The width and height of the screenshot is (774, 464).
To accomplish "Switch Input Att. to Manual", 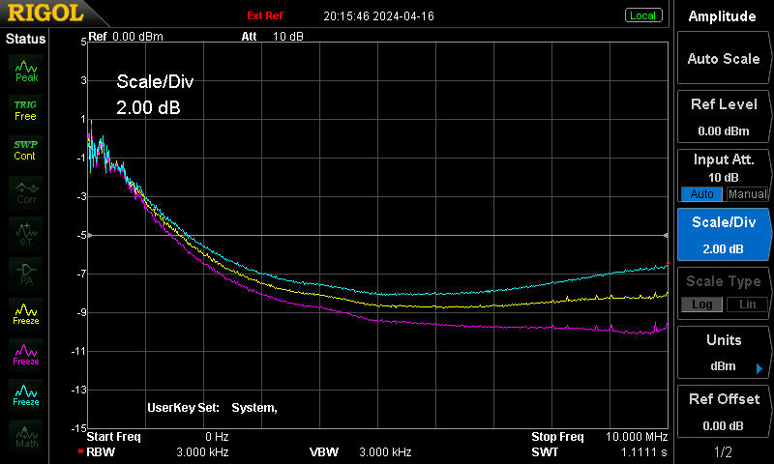I will [747, 194].
